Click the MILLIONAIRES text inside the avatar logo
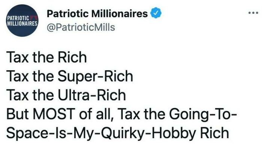Image resolution: width=262 pixels, height=155 pixels. 22,23
